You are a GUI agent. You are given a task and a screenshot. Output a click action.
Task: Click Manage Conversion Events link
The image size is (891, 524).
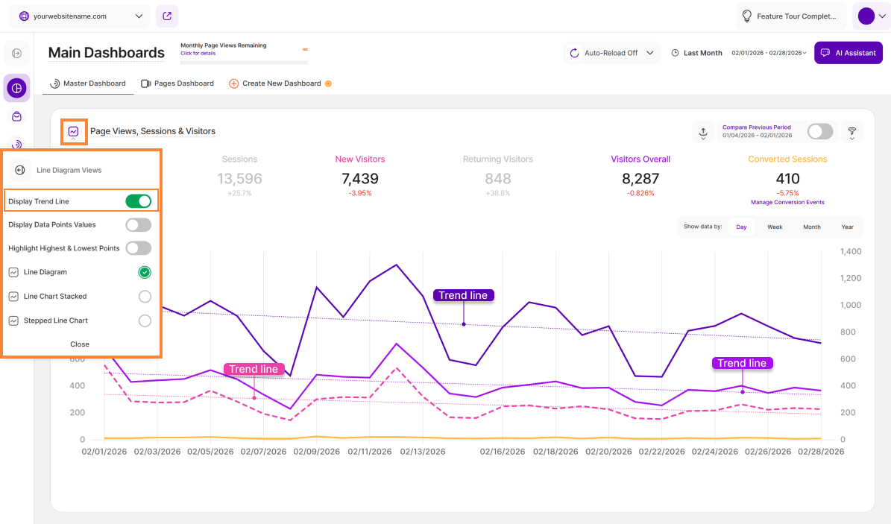787,202
